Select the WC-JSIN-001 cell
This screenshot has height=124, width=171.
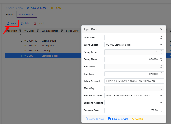(x=32, y=41)
